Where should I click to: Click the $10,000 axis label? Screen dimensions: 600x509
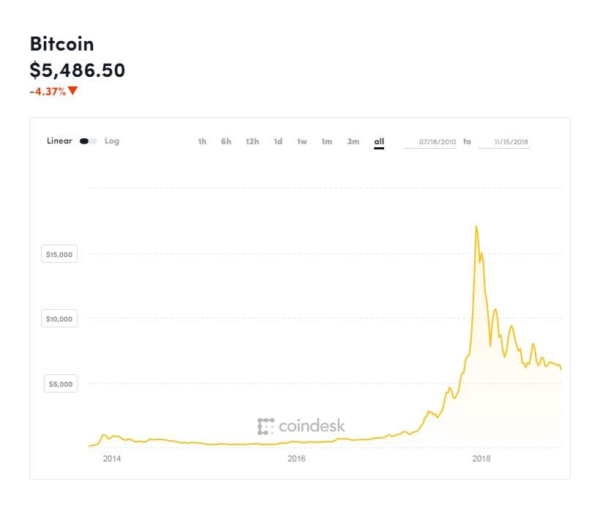pyautogui.click(x=59, y=319)
